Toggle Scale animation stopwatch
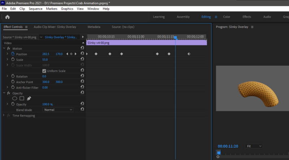The image size is (289, 160). pyautogui.click(x=13, y=59)
